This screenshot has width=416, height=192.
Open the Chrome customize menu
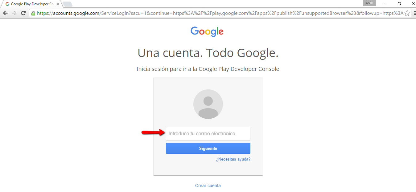click(x=415, y=13)
